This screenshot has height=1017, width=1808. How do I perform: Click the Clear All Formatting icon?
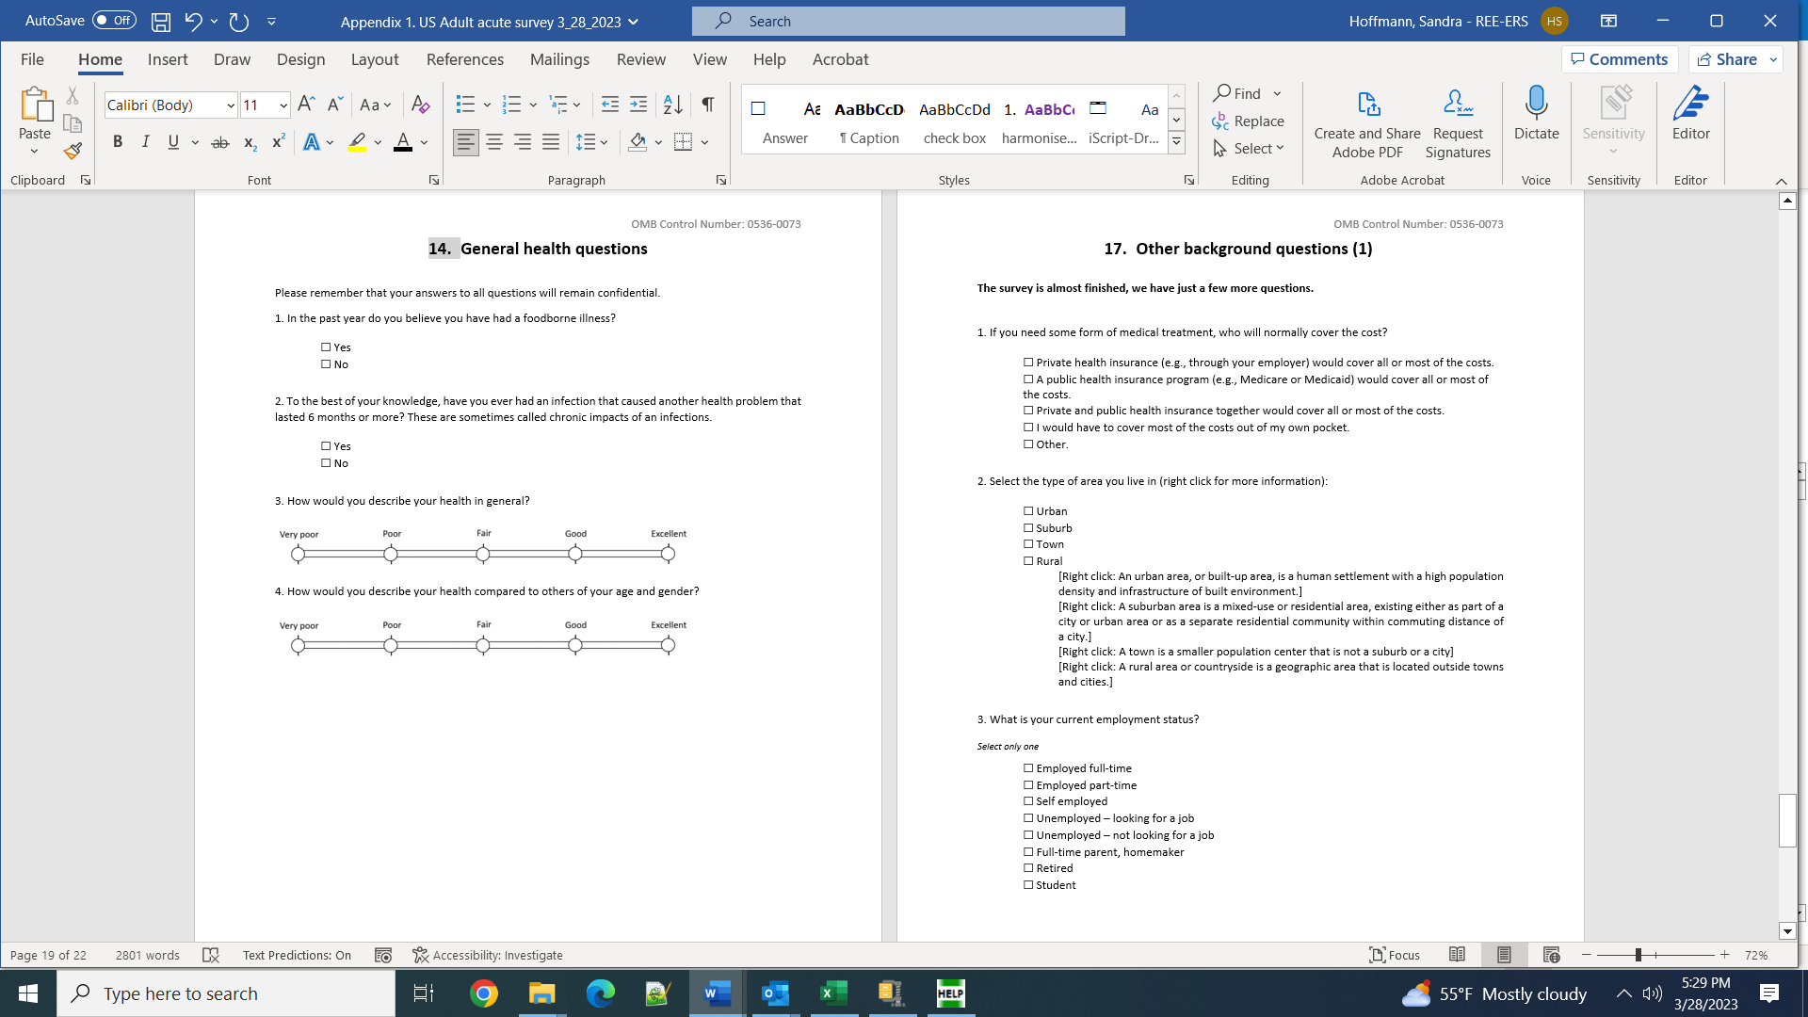420,105
